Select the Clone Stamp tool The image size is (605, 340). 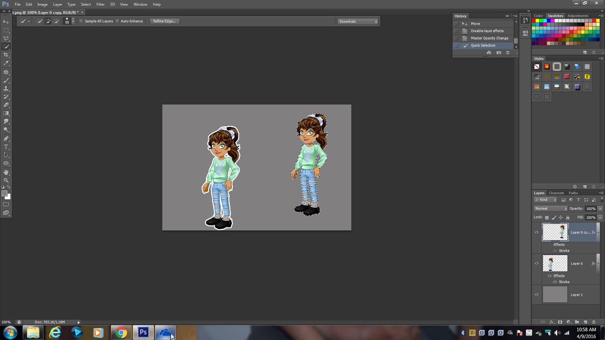click(6, 88)
